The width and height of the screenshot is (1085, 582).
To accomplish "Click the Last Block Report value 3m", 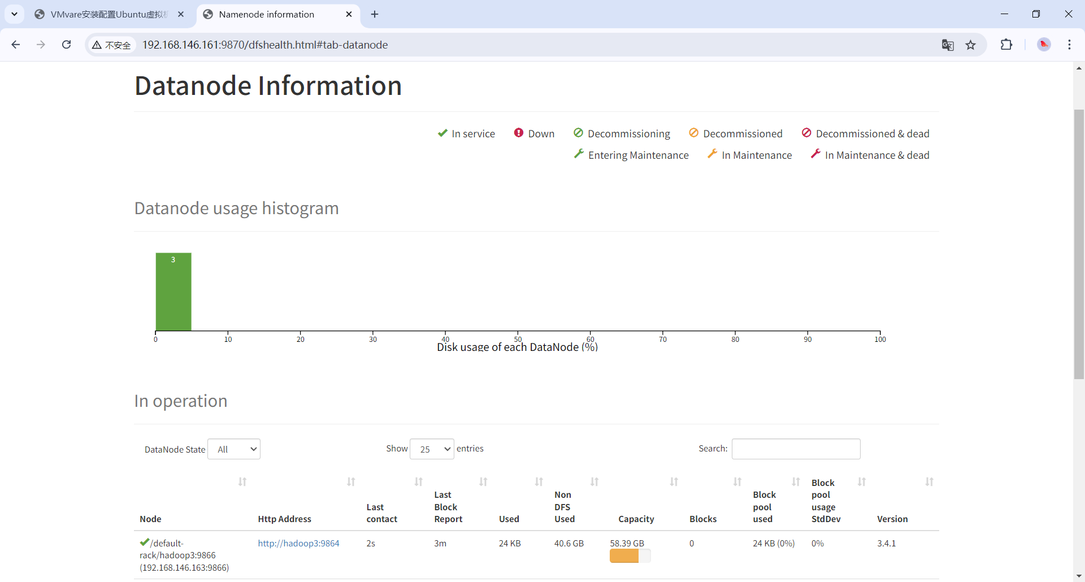I will click(x=440, y=544).
